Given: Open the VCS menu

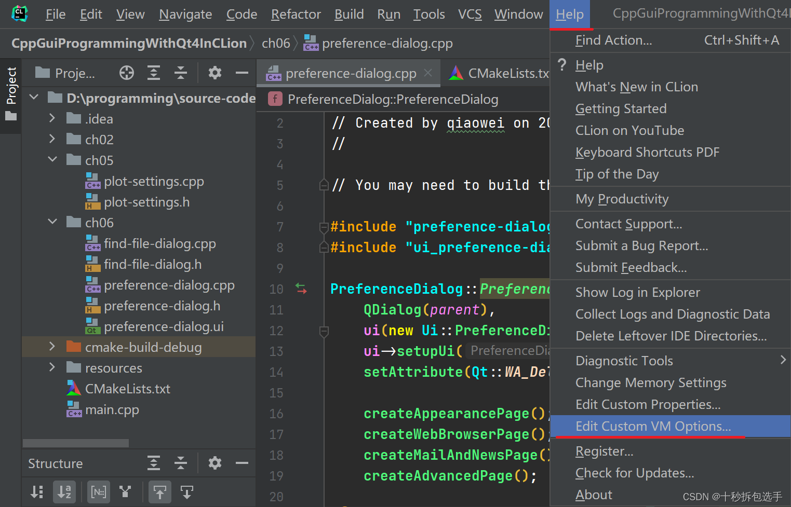Looking at the screenshot, I should click(470, 14).
